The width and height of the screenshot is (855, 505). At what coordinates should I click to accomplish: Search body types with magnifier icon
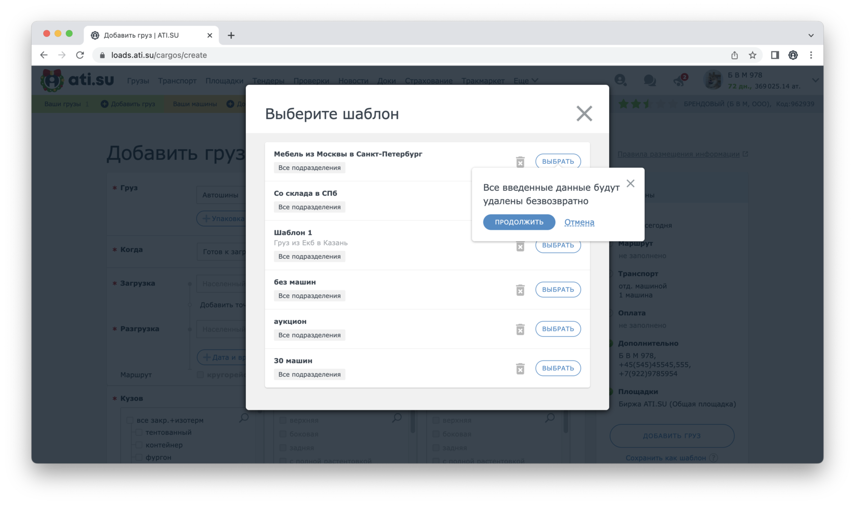pos(244,418)
